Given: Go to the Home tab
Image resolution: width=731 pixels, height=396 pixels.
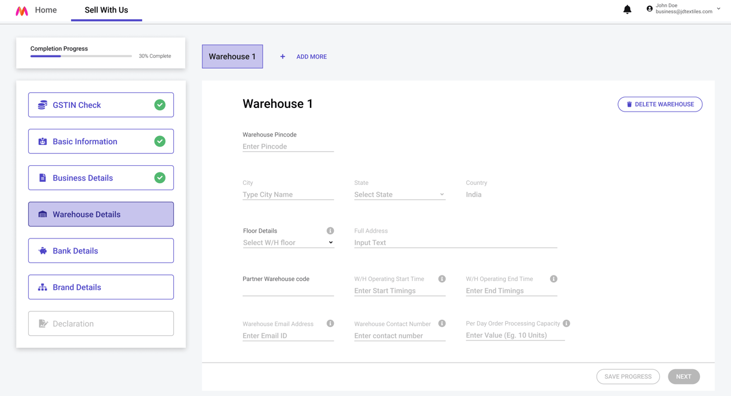Looking at the screenshot, I should 46,10.
